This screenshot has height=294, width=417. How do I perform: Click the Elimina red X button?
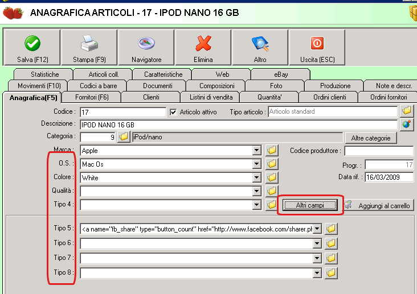click(203, 47)
